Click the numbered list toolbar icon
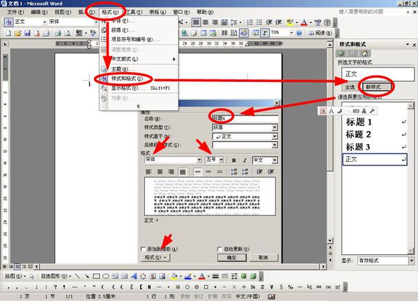 pos(250,22)
